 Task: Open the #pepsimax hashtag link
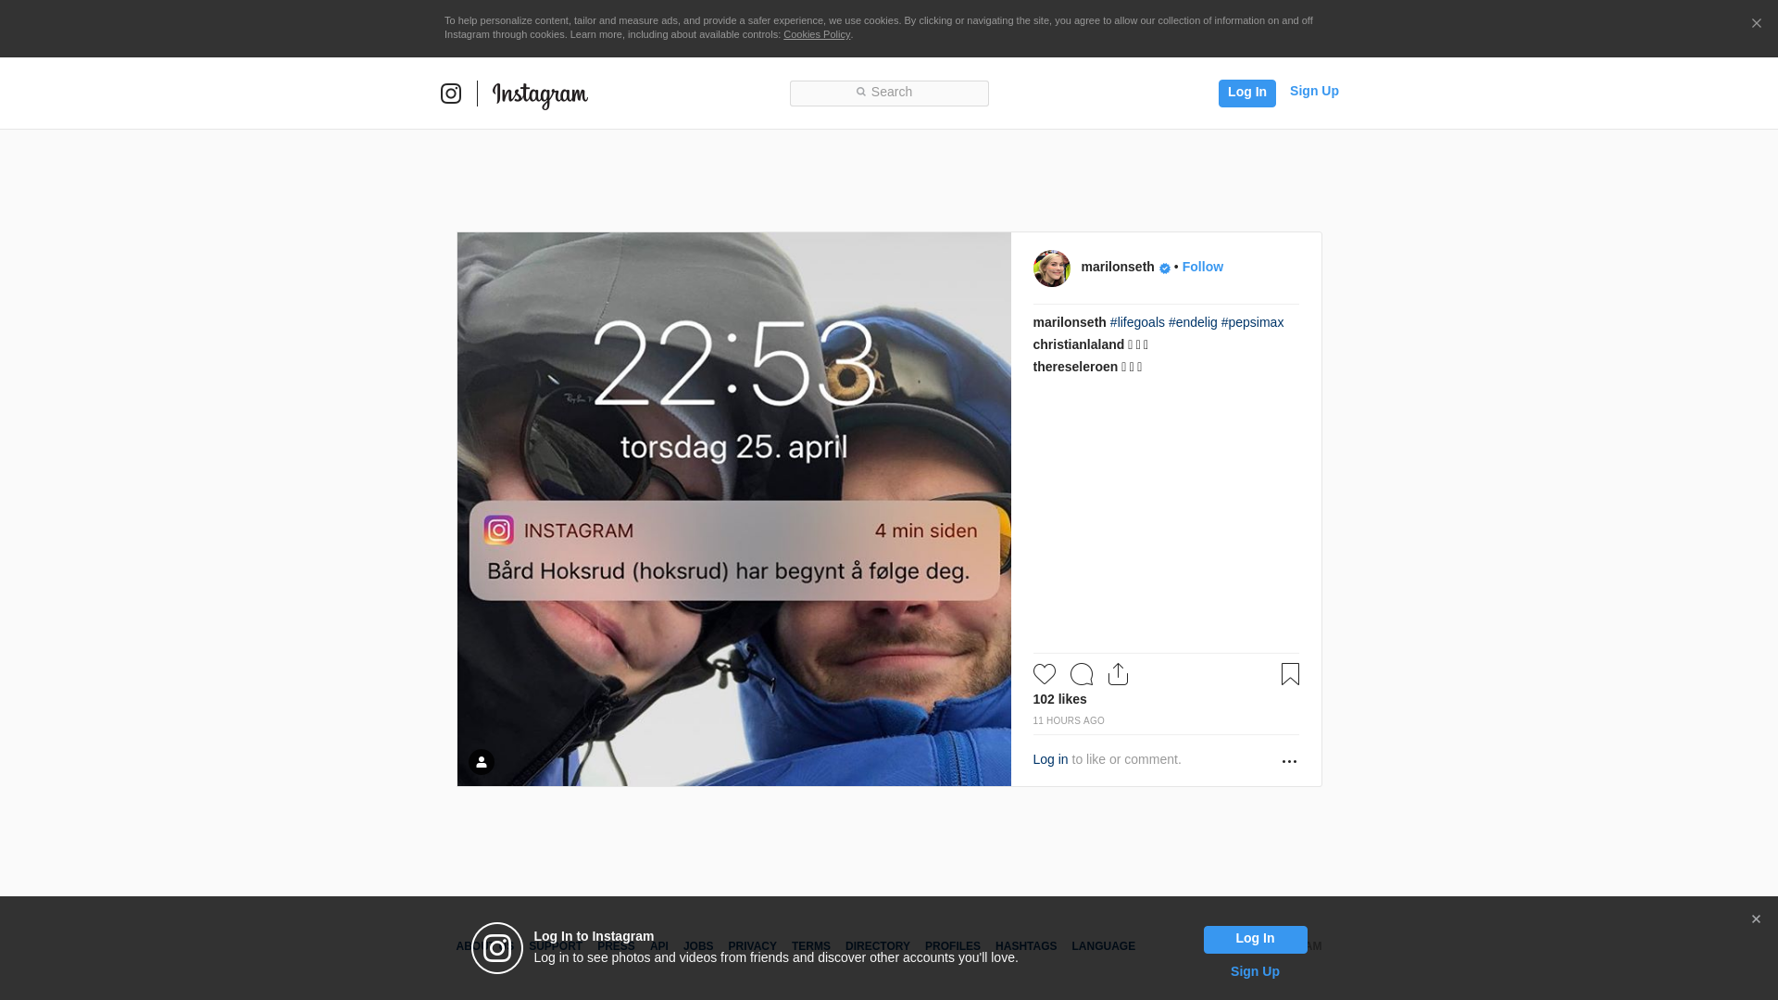(x=1252, y=322)
